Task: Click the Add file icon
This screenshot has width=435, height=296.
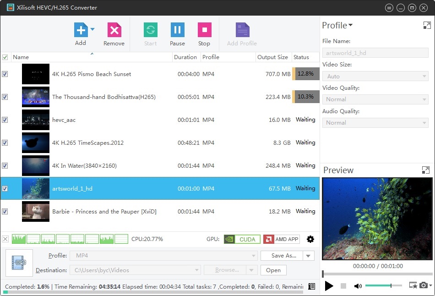Action: tap(81, 31)
